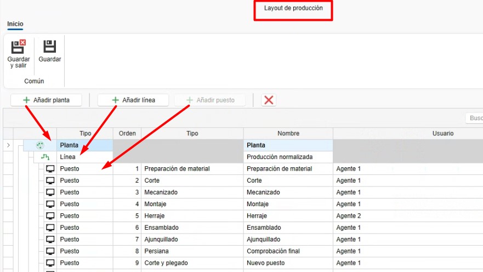The height and width of the screenshot is (272, 483).
Task: Click the Añadir puesto button
Action: click(x=210, y=100)
